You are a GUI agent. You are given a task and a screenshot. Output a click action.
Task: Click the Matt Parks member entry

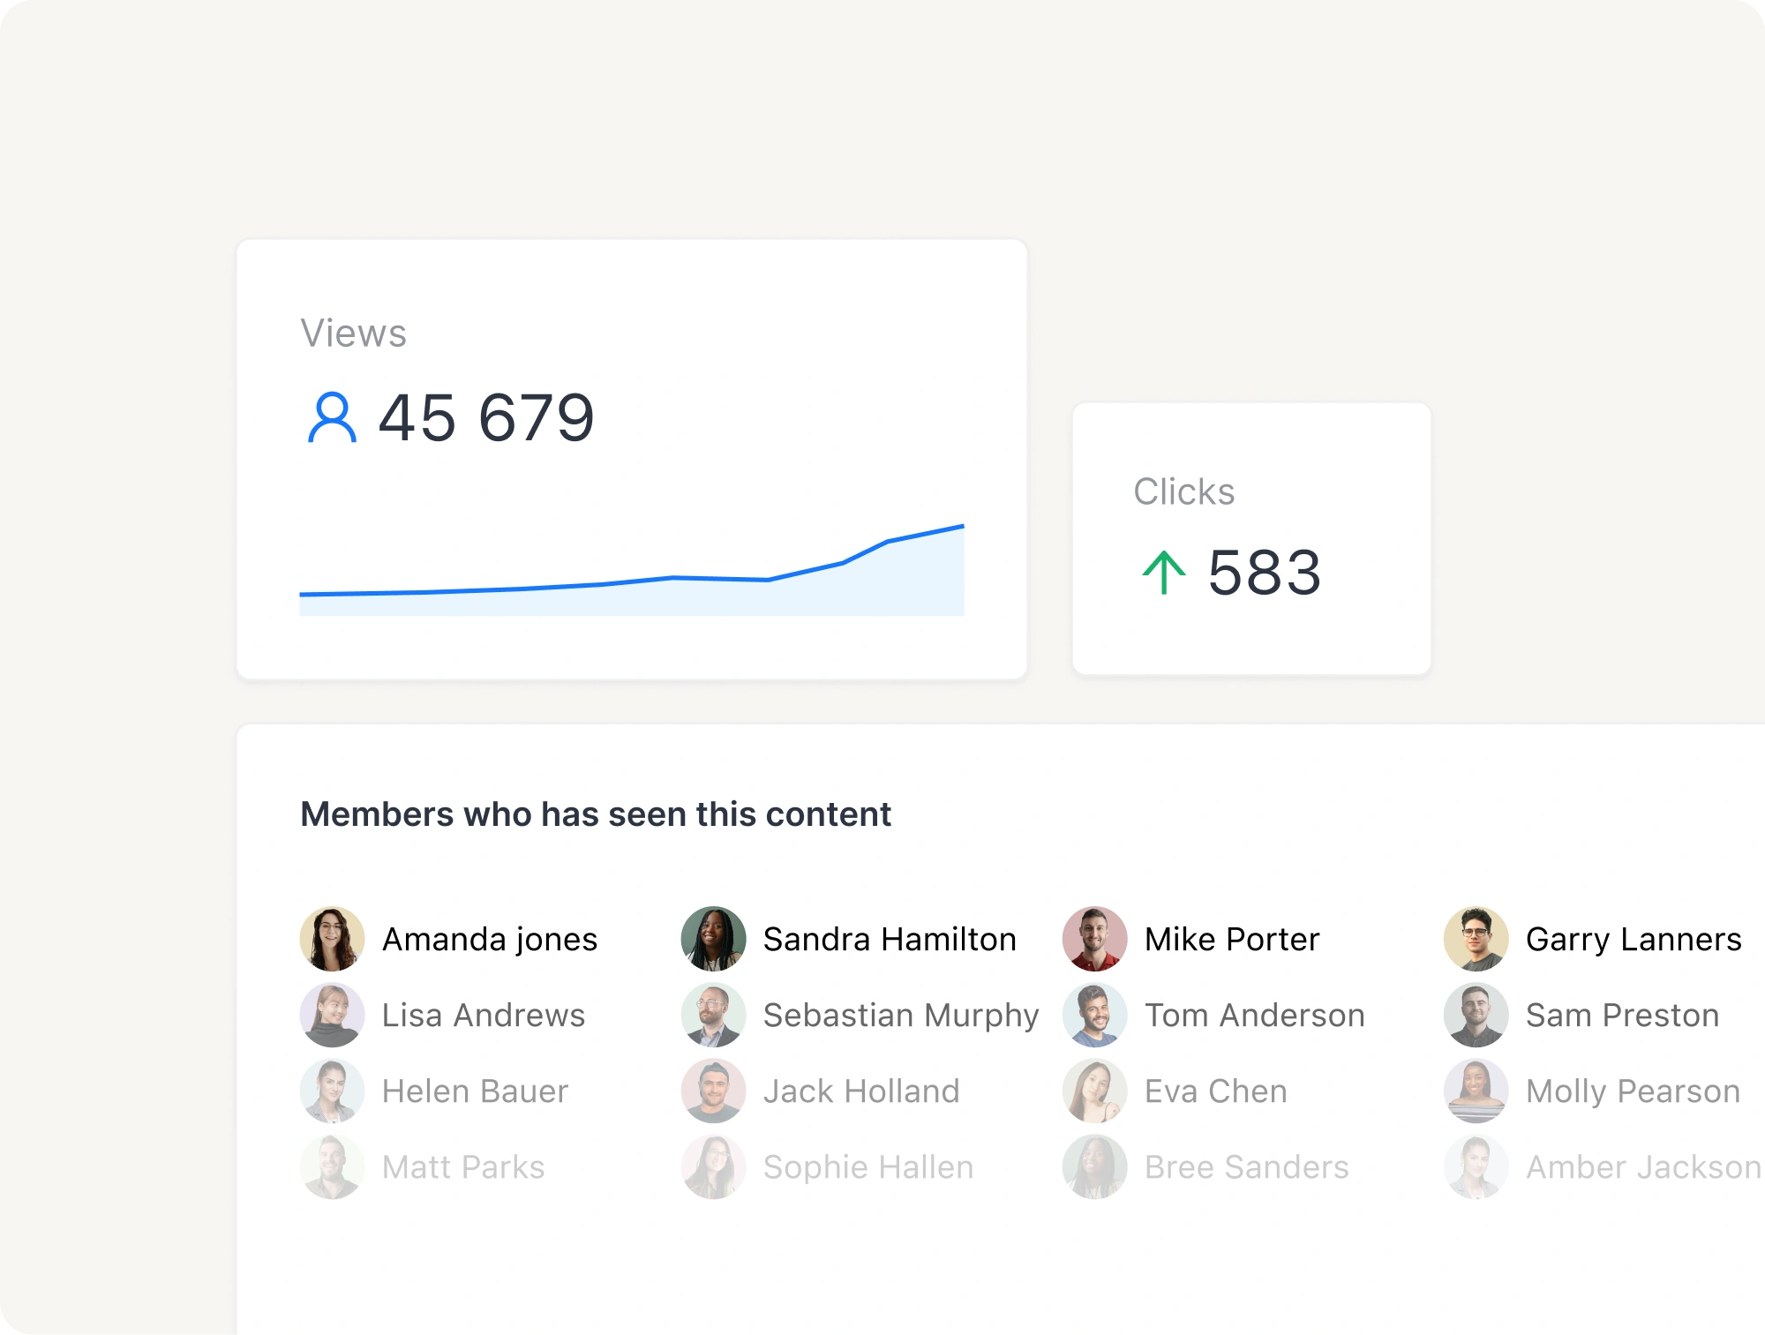(462, 1167)
